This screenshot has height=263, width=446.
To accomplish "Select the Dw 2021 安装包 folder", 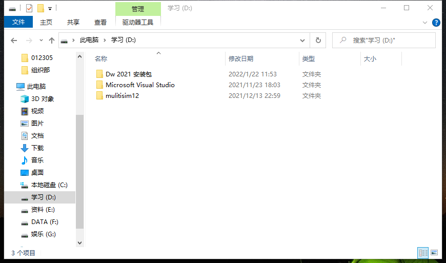I will point(129,74).
